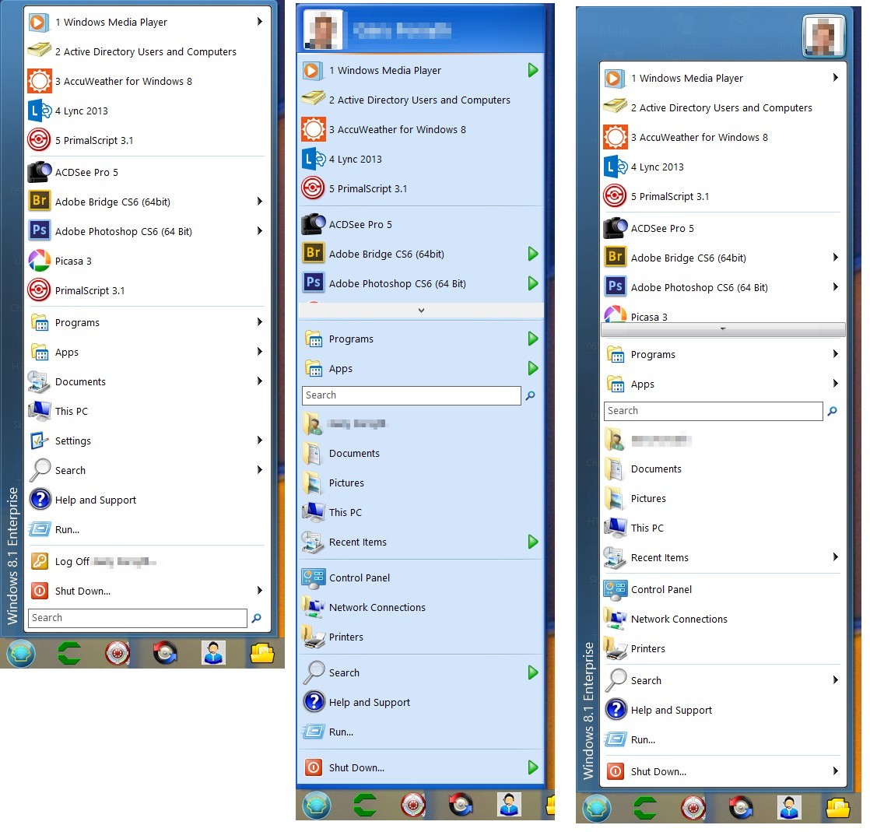The image size is (870, 832).
Task: Click the scroll-down bar below Picasa in right menu
Action: coord(723,330)
